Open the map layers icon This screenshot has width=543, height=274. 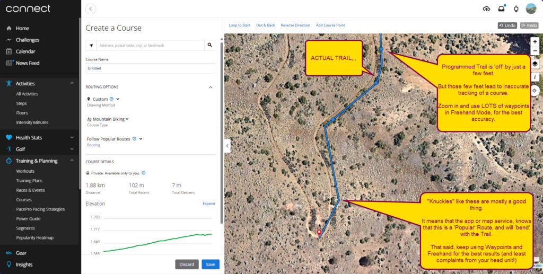[535, 64]
